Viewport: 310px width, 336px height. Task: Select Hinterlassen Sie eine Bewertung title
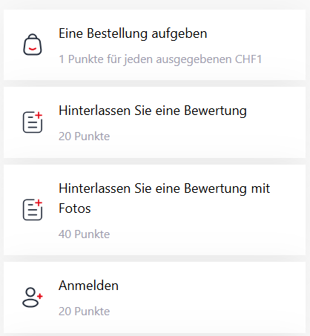click(x=153, y=111)
